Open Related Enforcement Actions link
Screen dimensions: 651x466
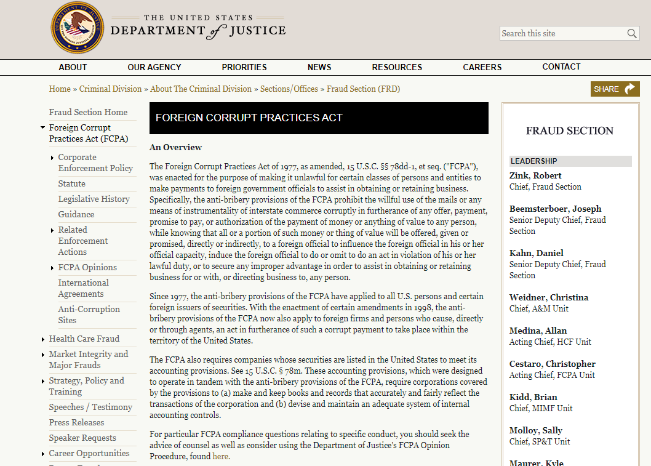(x=82, y=241)
